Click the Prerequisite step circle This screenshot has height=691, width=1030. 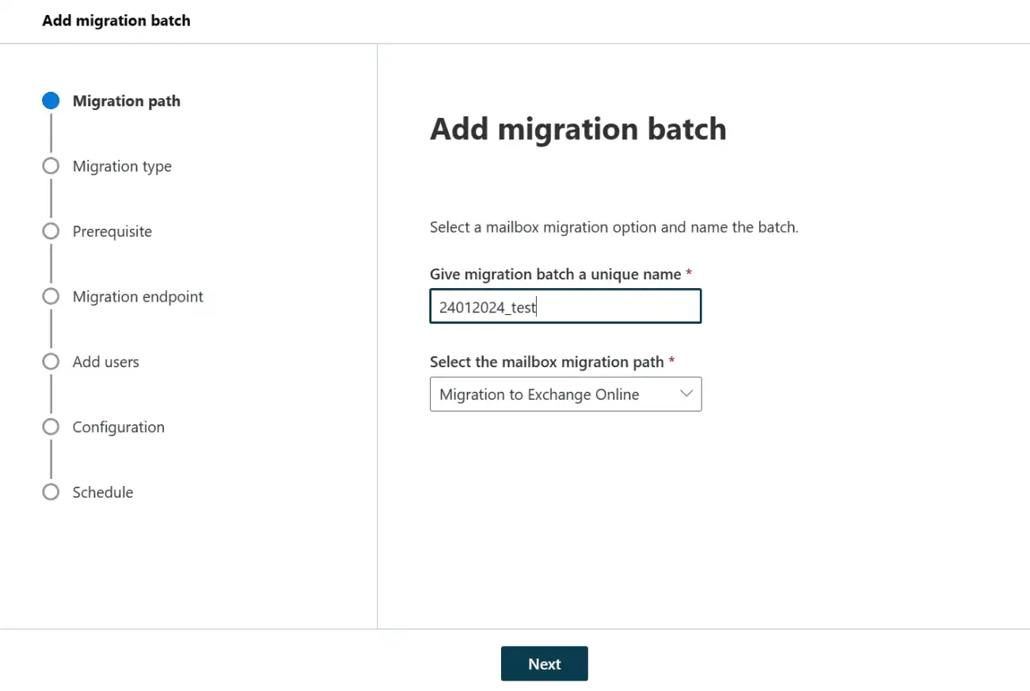click(x=51, y=231)
